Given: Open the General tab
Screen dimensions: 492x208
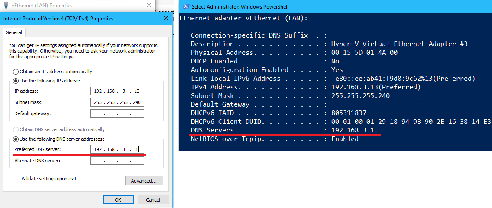Looking at the screenshot, I should click(x=14, y=32).
